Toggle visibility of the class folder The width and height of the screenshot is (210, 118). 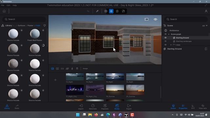[165, 45]
